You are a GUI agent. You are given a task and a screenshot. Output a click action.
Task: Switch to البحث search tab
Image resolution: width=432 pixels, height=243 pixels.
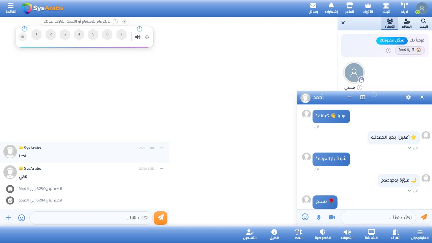424,23
